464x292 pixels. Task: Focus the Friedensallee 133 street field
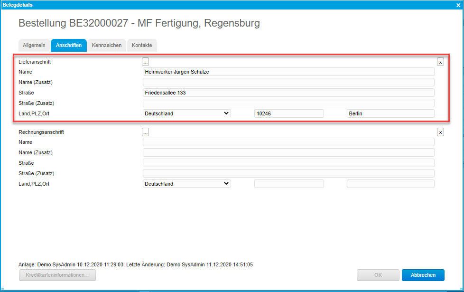288,93
